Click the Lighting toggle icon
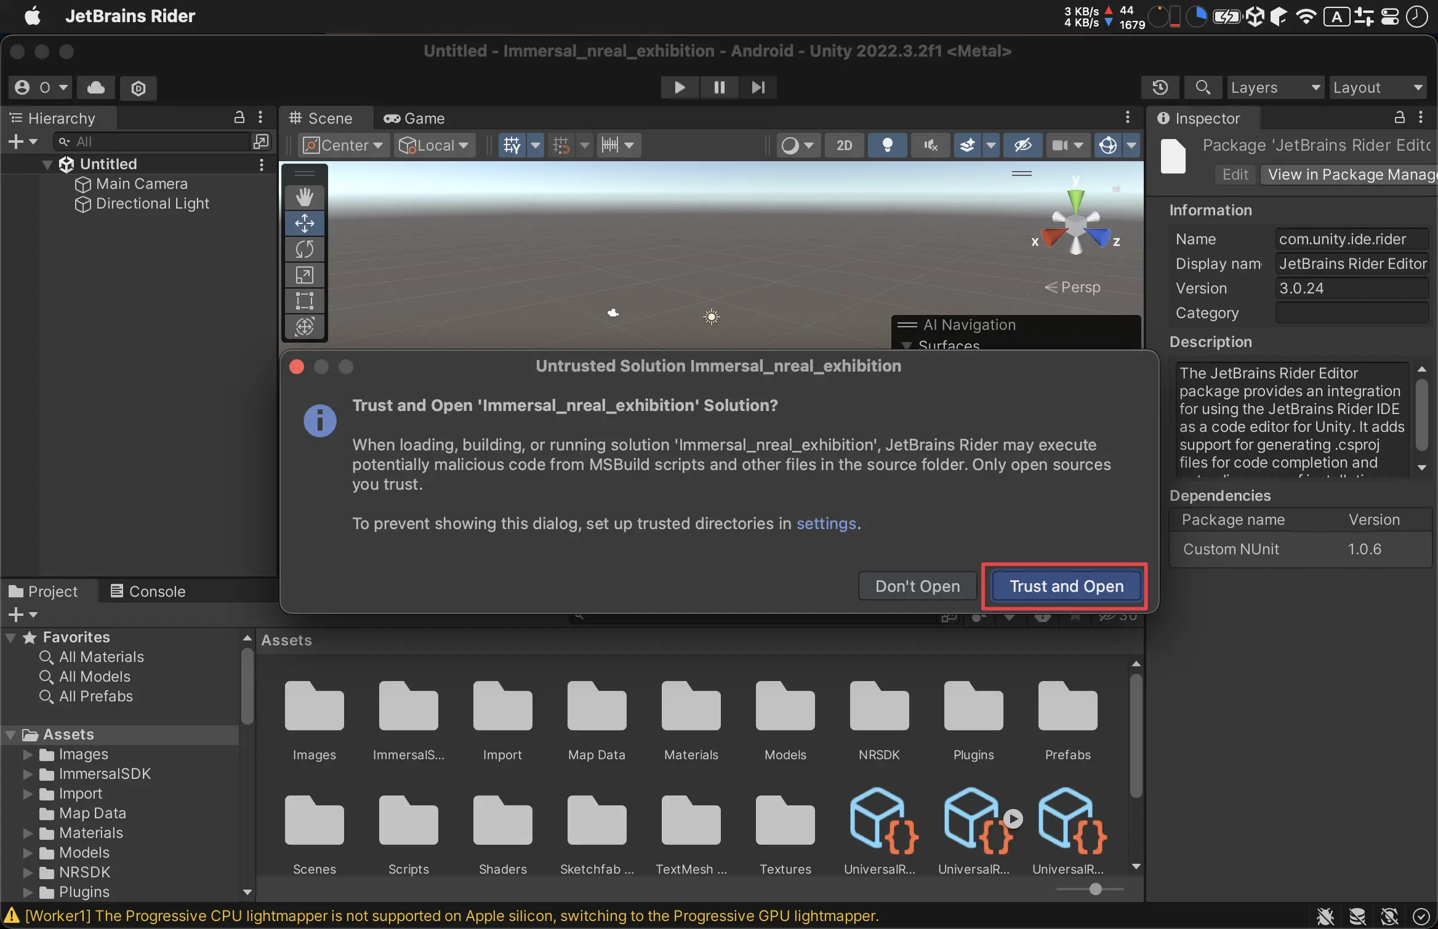 pos(886,146)
